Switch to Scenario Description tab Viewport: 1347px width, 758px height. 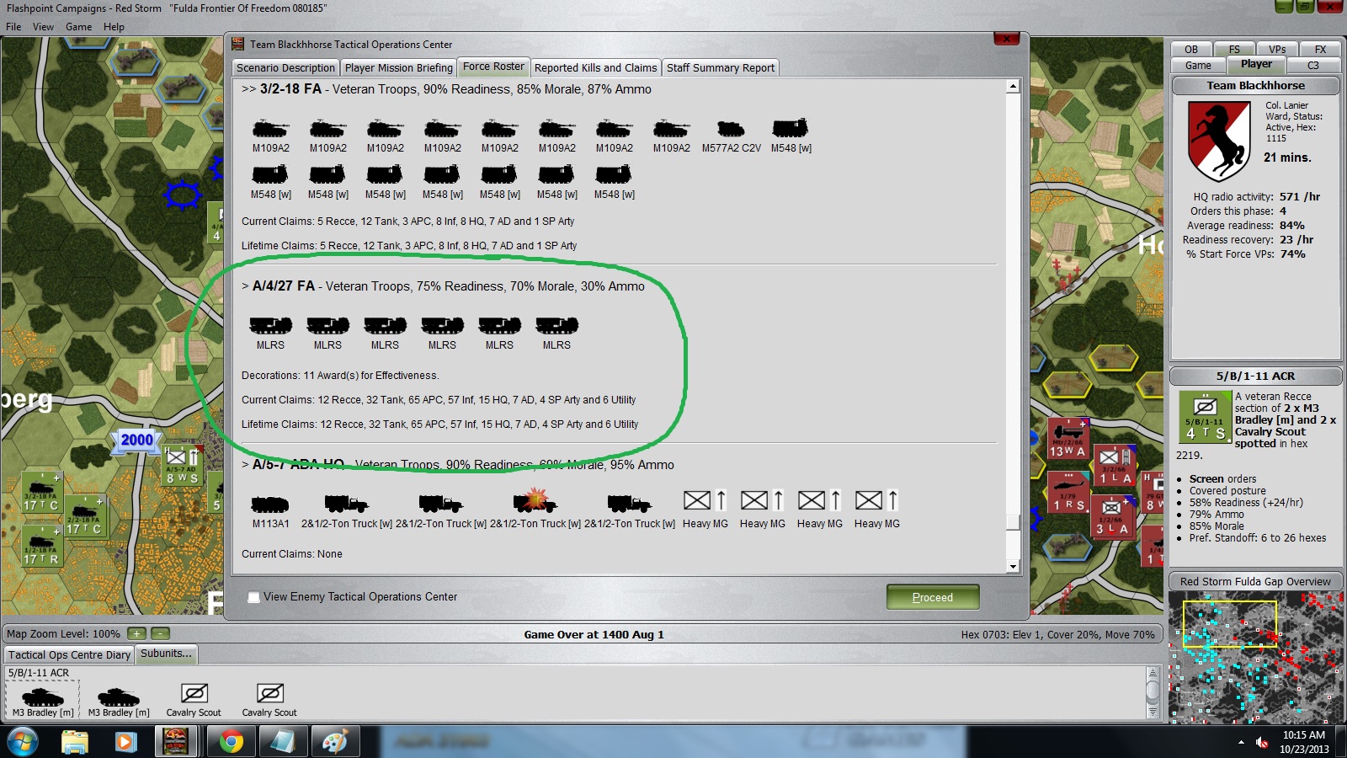pyautogui.click(x=285, y=68)
